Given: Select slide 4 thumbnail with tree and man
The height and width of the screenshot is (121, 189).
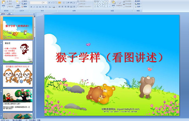Looking at the screenshot, I should [18, 100].
